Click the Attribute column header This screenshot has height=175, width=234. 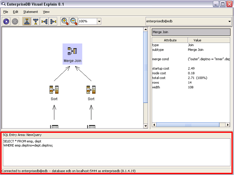click(170, 40)
